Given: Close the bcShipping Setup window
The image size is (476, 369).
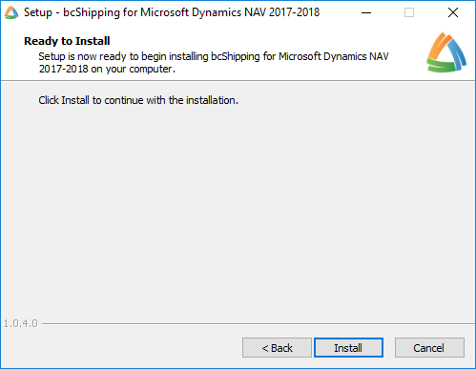Looking at the screenshot, I should (x=453, y=12).
